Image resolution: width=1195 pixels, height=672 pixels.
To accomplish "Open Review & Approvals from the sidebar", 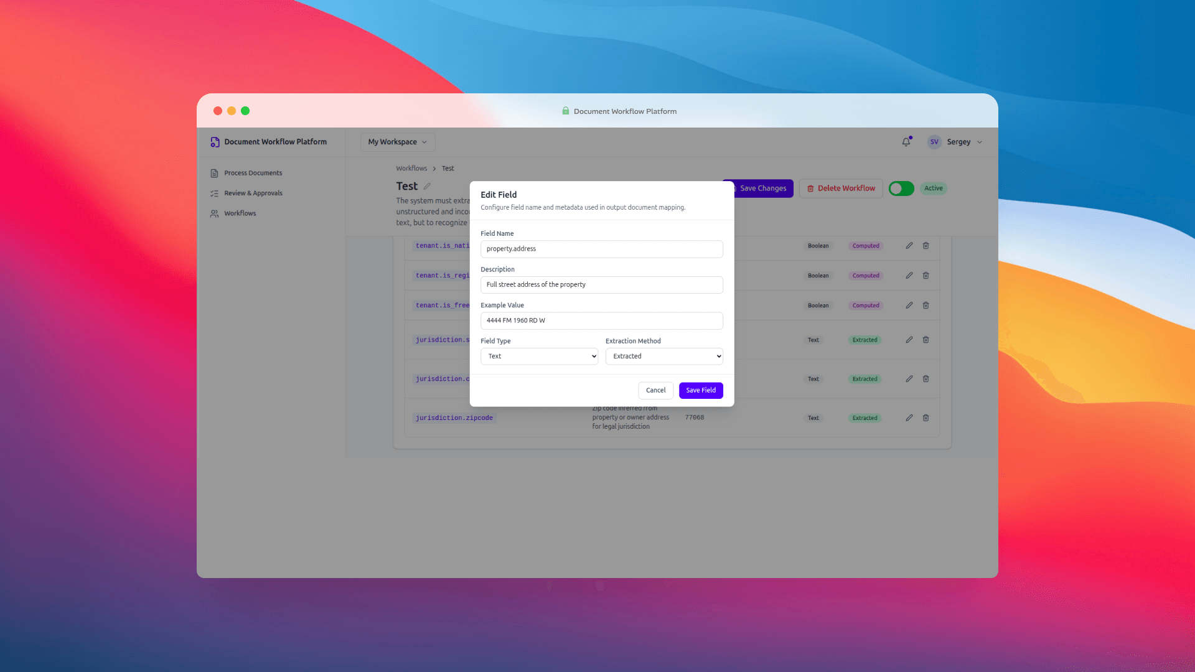I will (252, 193).
